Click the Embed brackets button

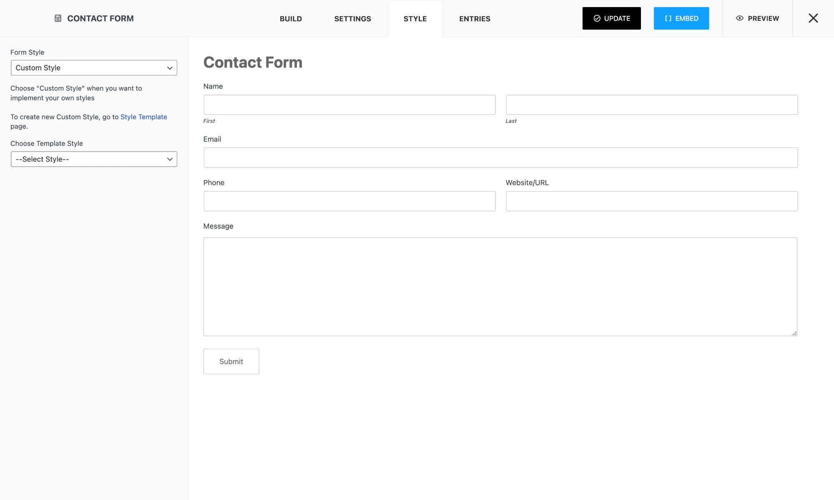point(681,18)
